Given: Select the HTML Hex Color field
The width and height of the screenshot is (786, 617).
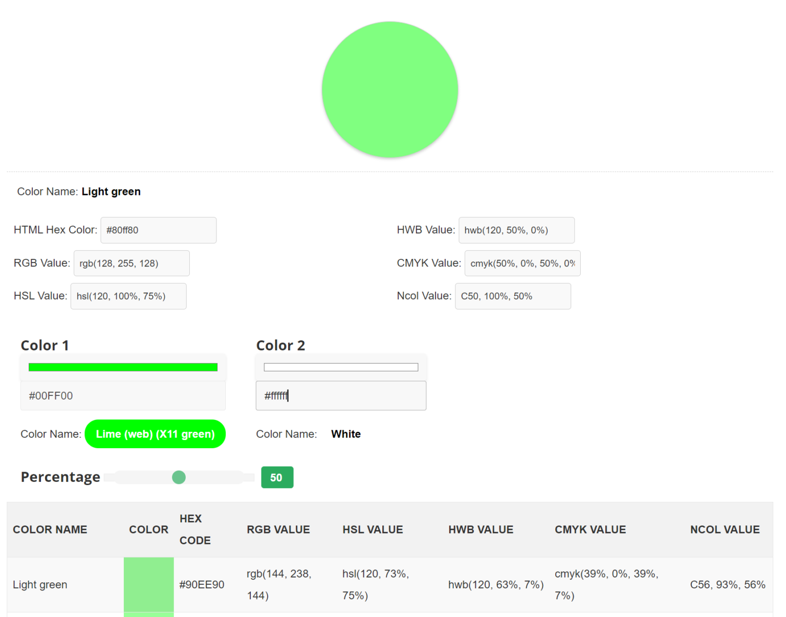Looking at the screenshot, I should 158,230.
